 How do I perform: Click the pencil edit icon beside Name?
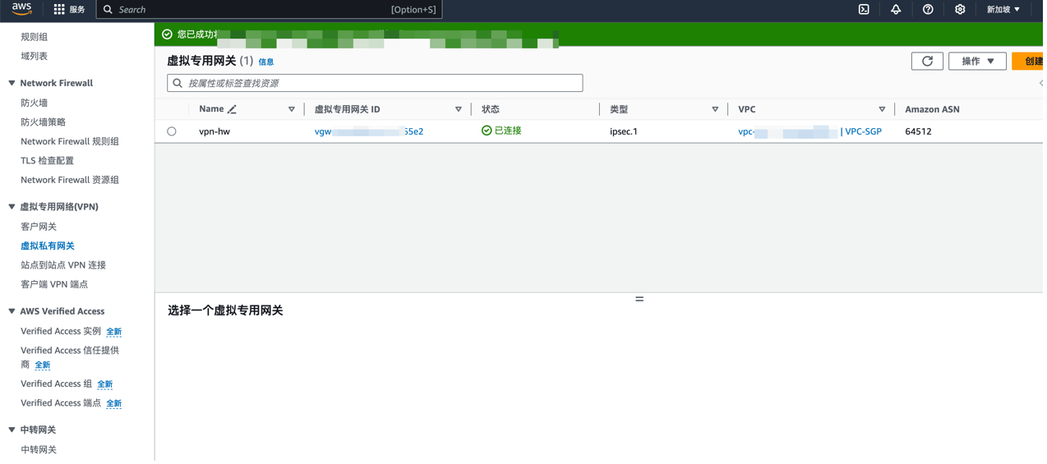click(x=232, y=109)
